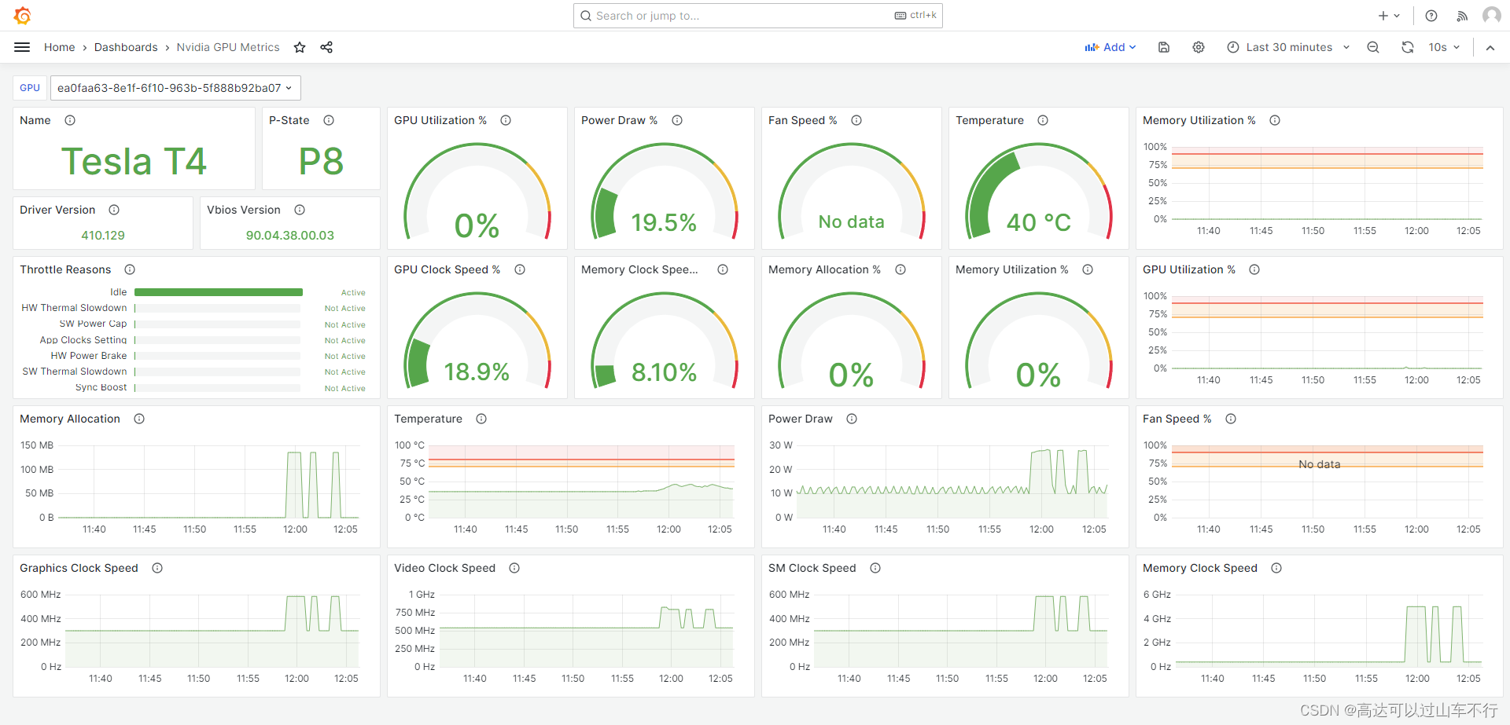This screenshot has height=725, width=1510.
Task: Click SW Power Cap row label
Action: coord(93,324)
